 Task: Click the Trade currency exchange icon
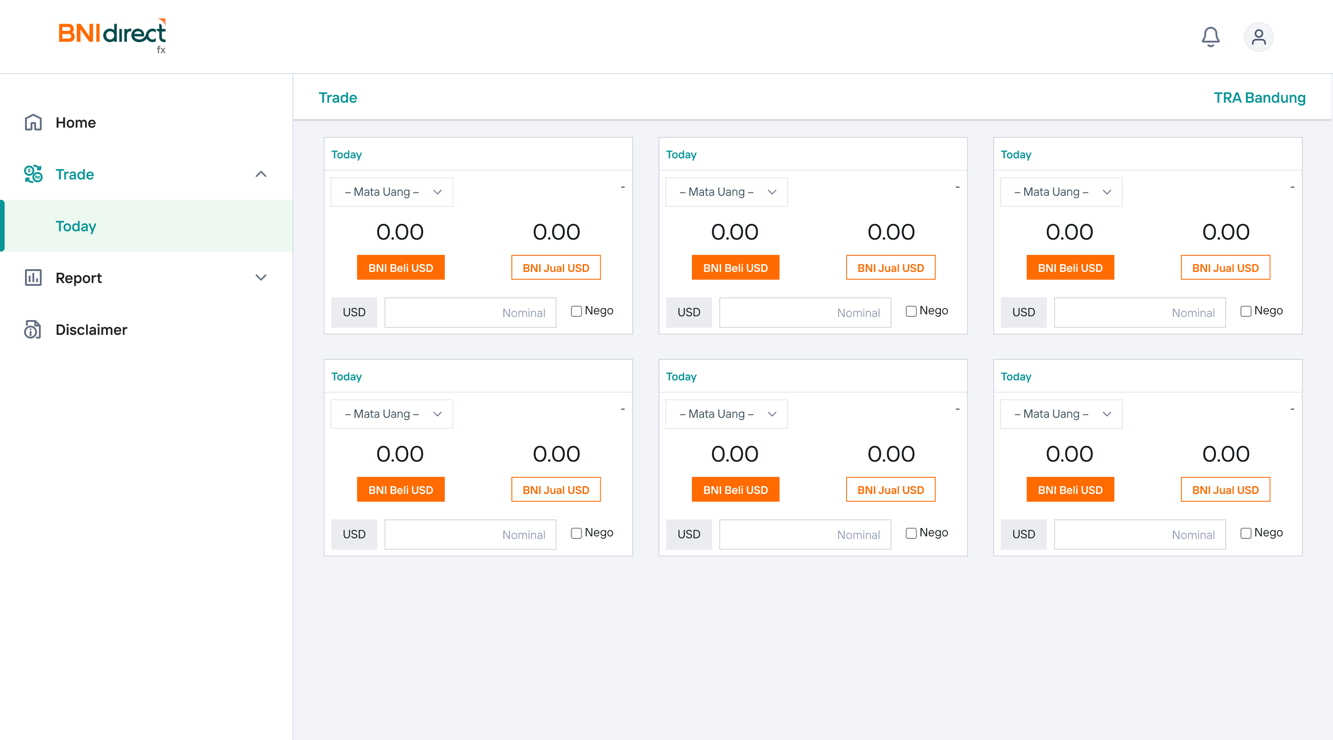click(33, 174)
